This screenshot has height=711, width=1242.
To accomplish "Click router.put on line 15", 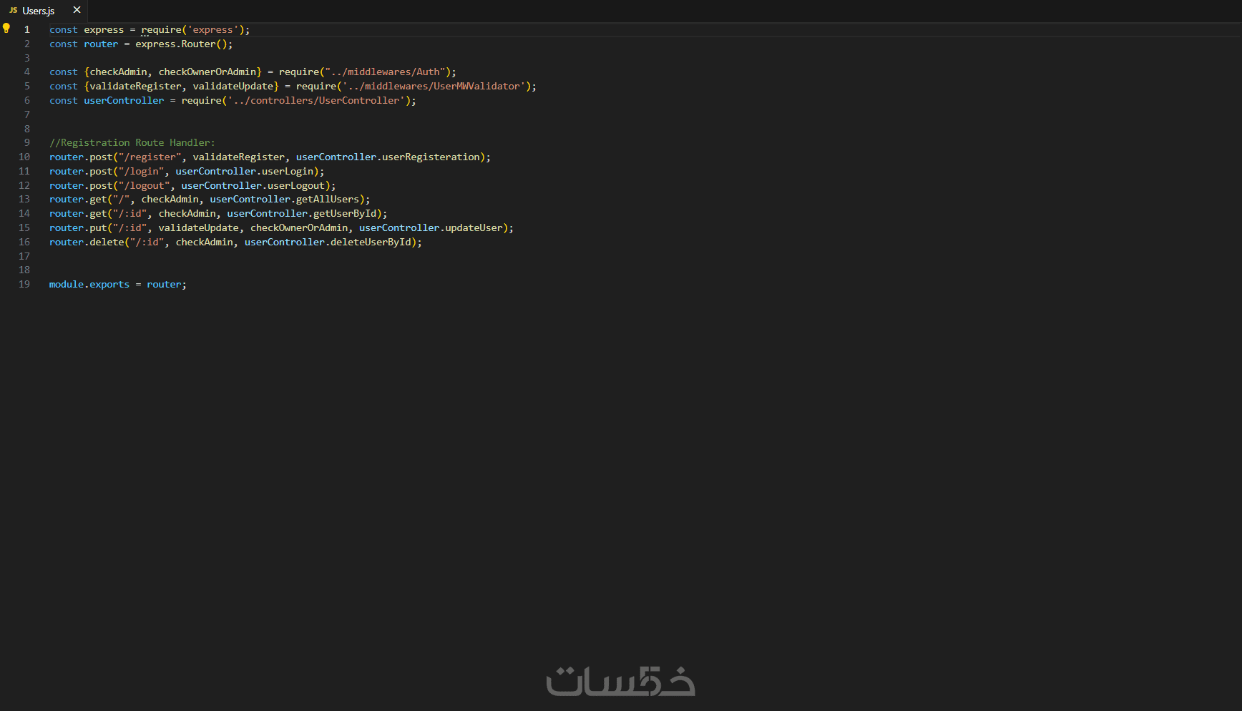I will pos(78,228).
